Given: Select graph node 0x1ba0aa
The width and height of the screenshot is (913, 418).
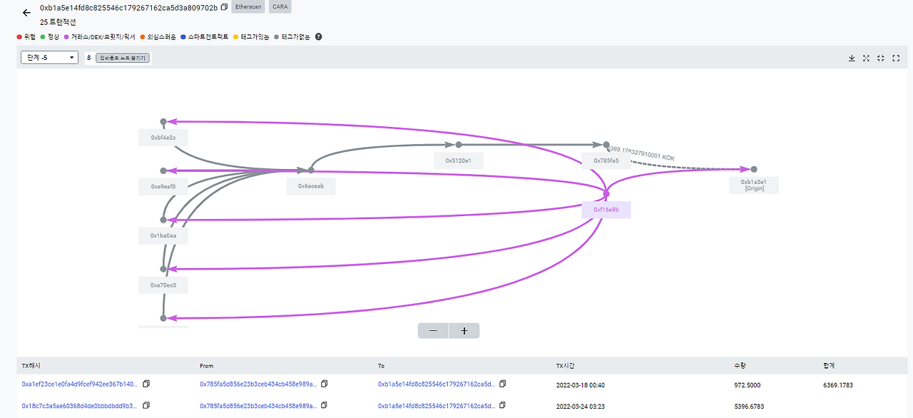Looking at the screenshot, I should point(163,235).
